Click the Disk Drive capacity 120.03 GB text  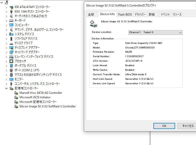(x=144, y=43)
